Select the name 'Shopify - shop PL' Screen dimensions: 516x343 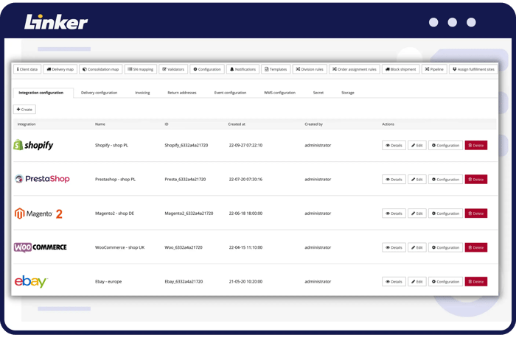[x=111, y=145]
